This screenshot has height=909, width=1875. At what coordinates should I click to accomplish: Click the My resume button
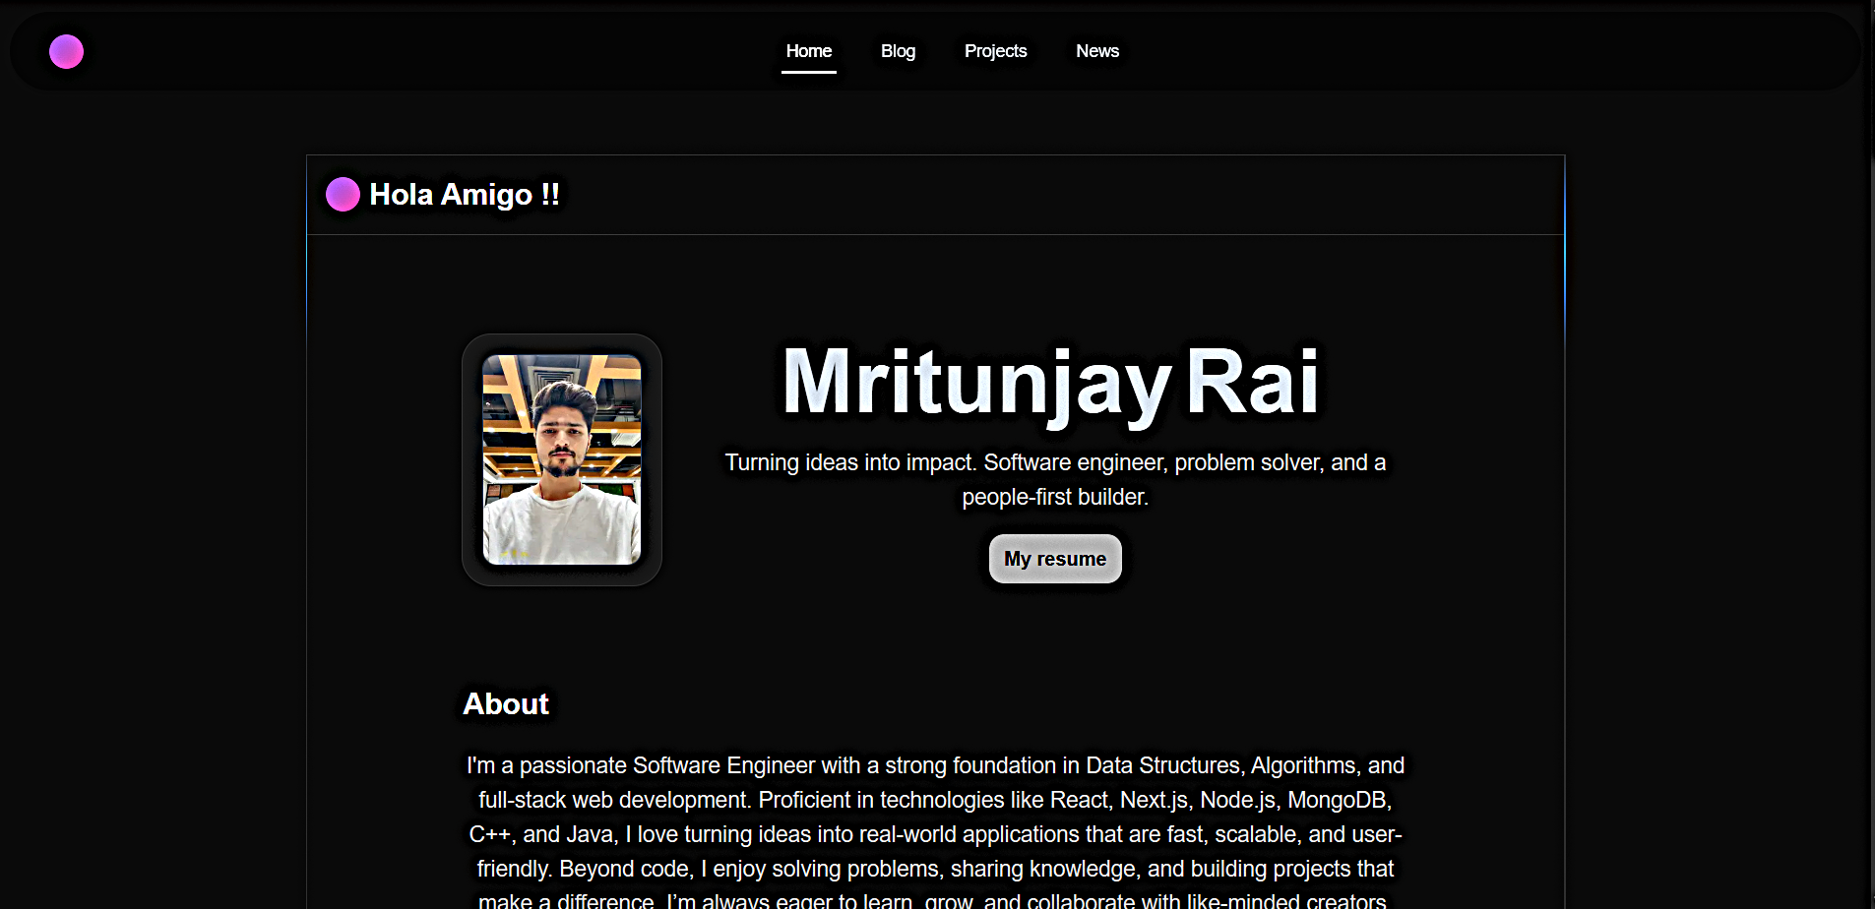(x=1054, y=558)
